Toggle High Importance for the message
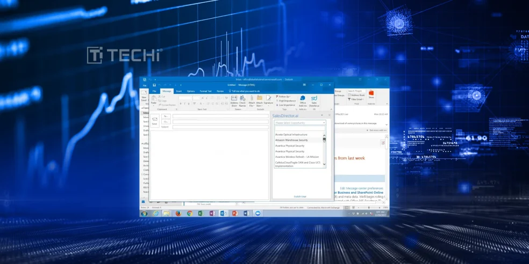Screen dimensions: 529x264 (x=286, y=100)
